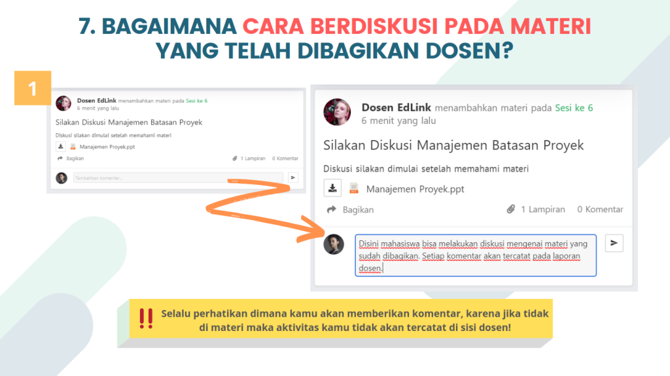This screenshot has width=670, height=376.
Task: Send the comment using the arrow button in large card
Action: click(x=614, y=243)
